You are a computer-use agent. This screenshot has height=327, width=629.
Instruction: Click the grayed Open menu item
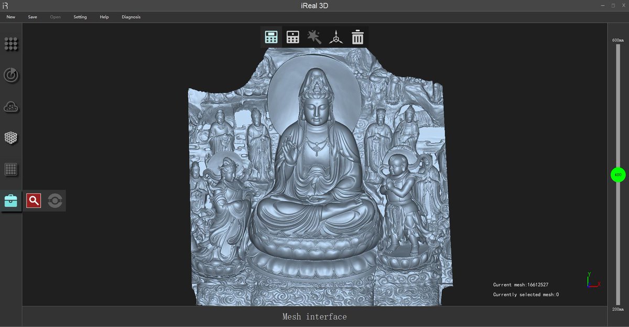coord(55,17)
